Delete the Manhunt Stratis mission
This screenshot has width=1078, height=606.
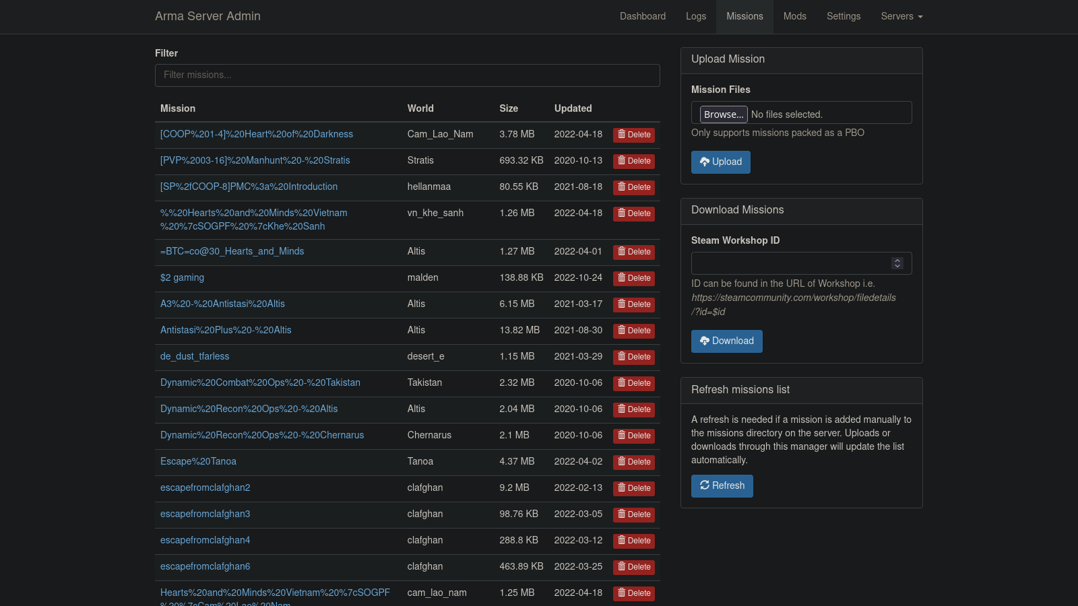point(633,161)
